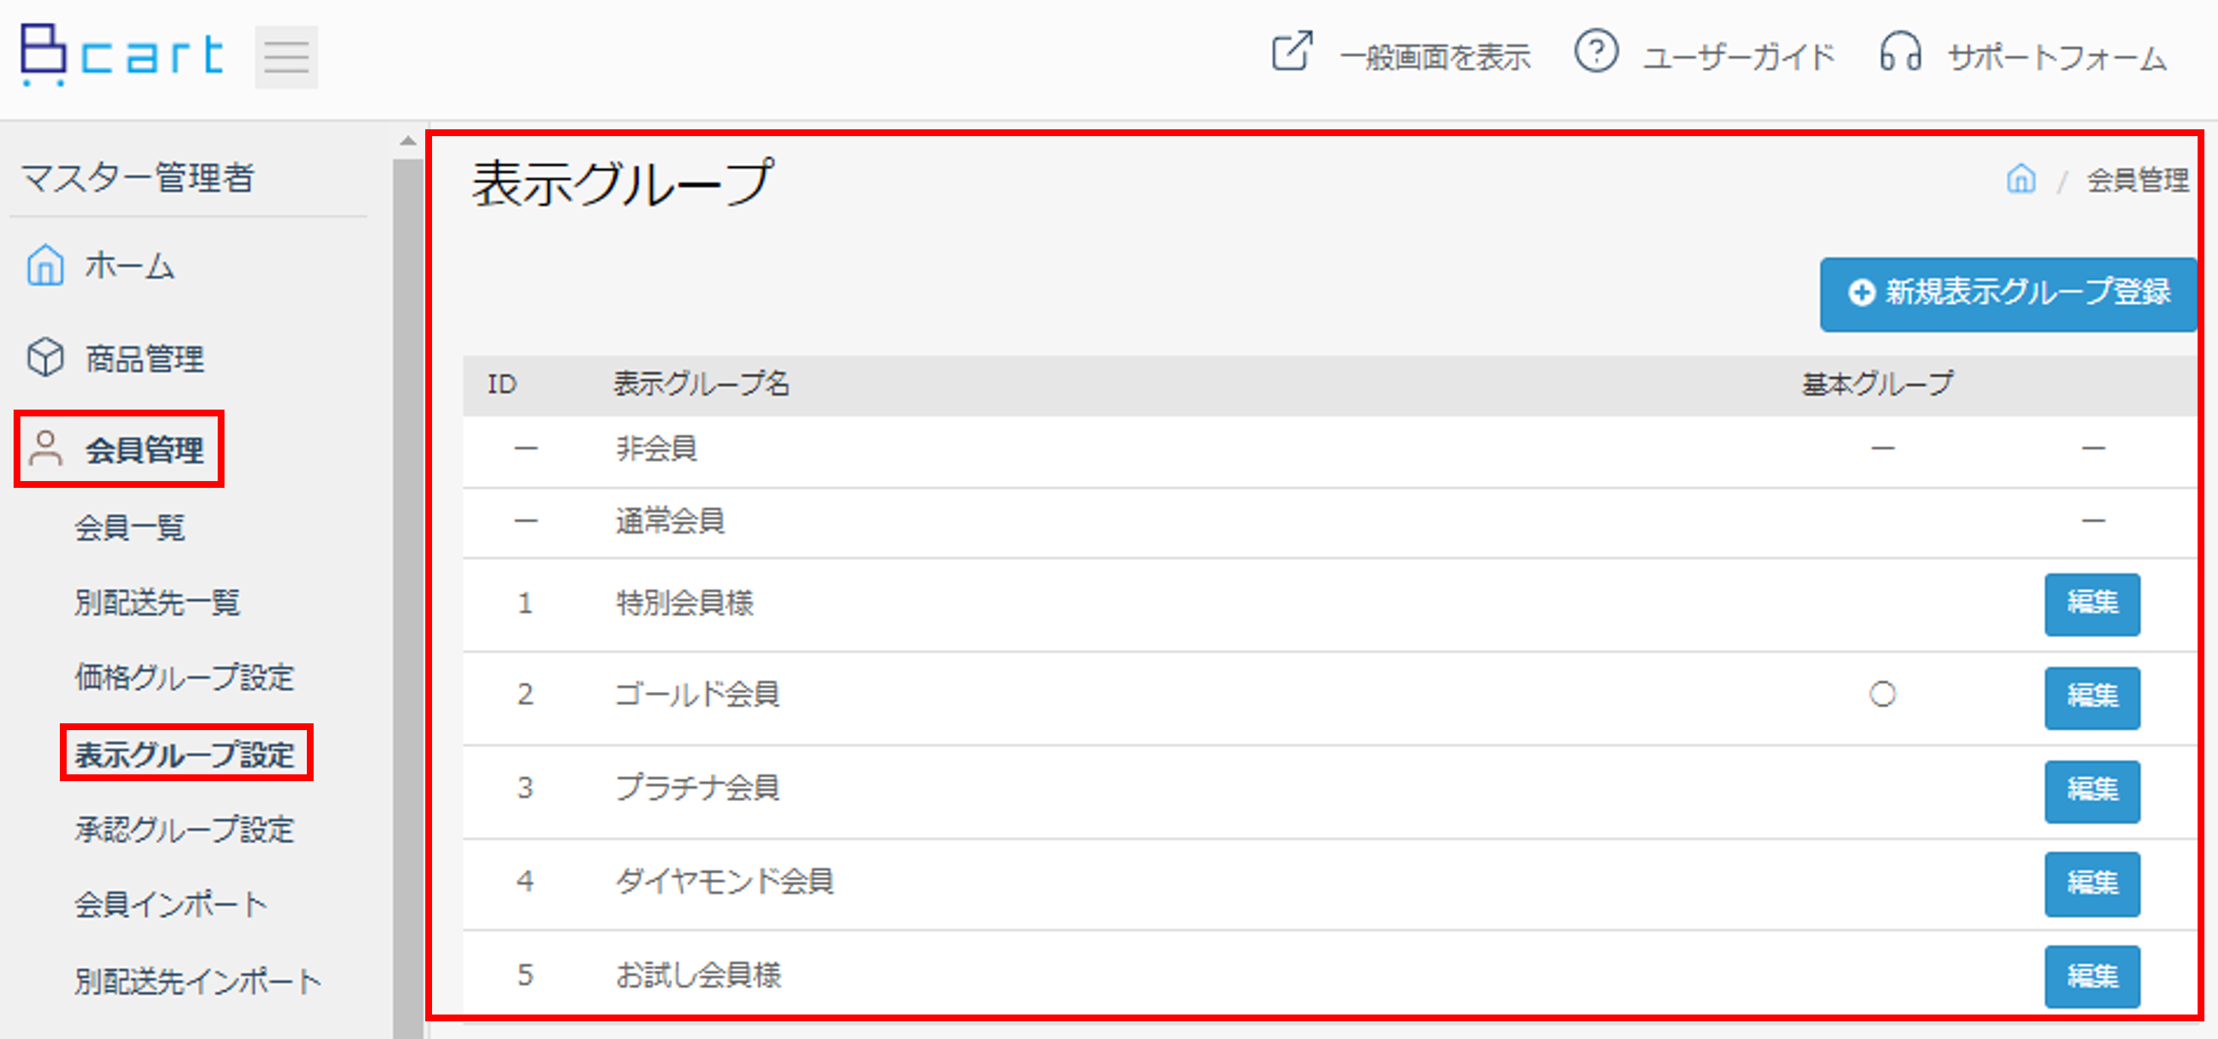Click 編集 for プラチナ会員

point(2092,791)
